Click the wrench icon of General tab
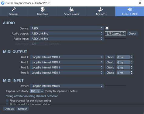This screenshot has height=114, width=144. click(14, 9)
